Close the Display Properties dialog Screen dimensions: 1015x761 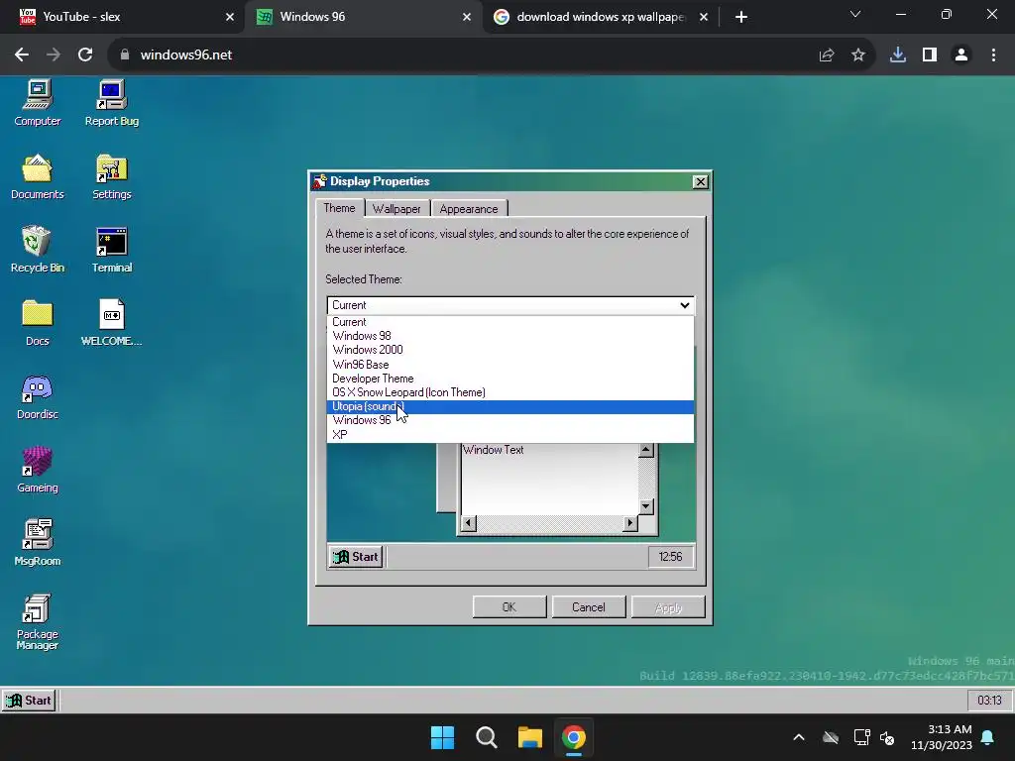[700, 182]
